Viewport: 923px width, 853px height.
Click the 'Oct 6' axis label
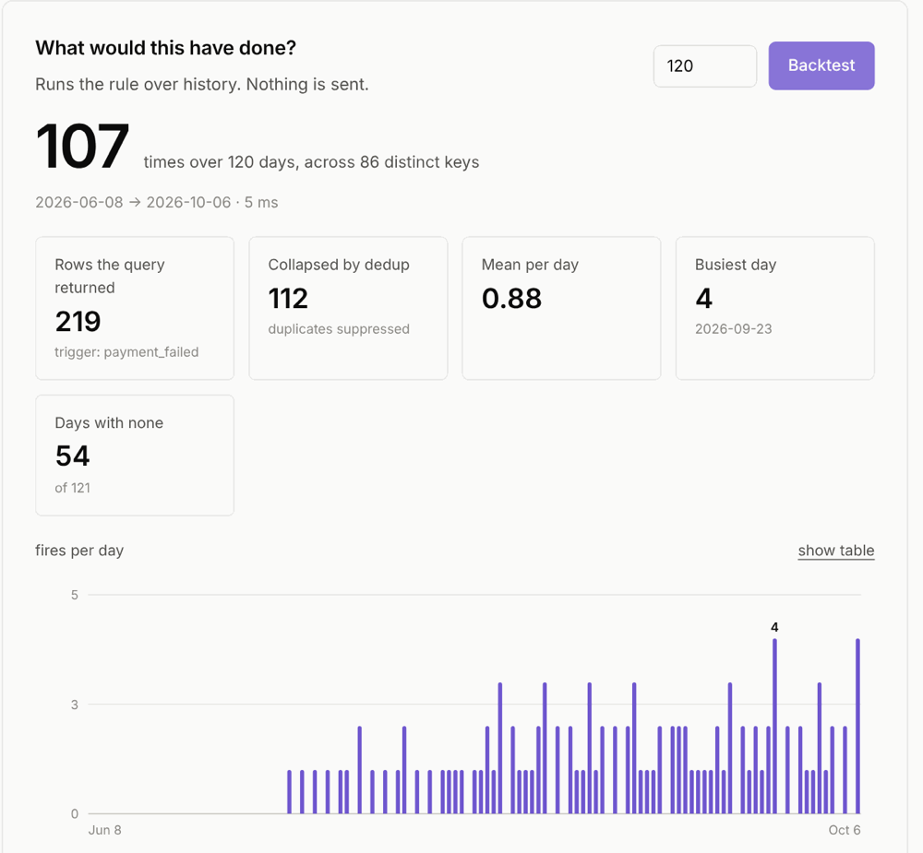(845, 830)
